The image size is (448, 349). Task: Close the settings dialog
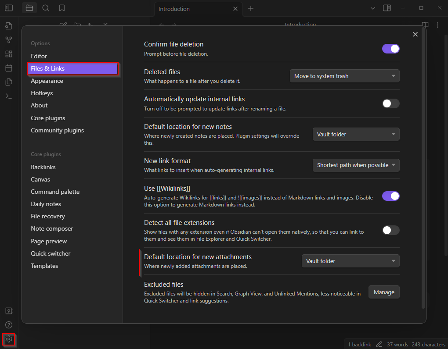(415, 34)
